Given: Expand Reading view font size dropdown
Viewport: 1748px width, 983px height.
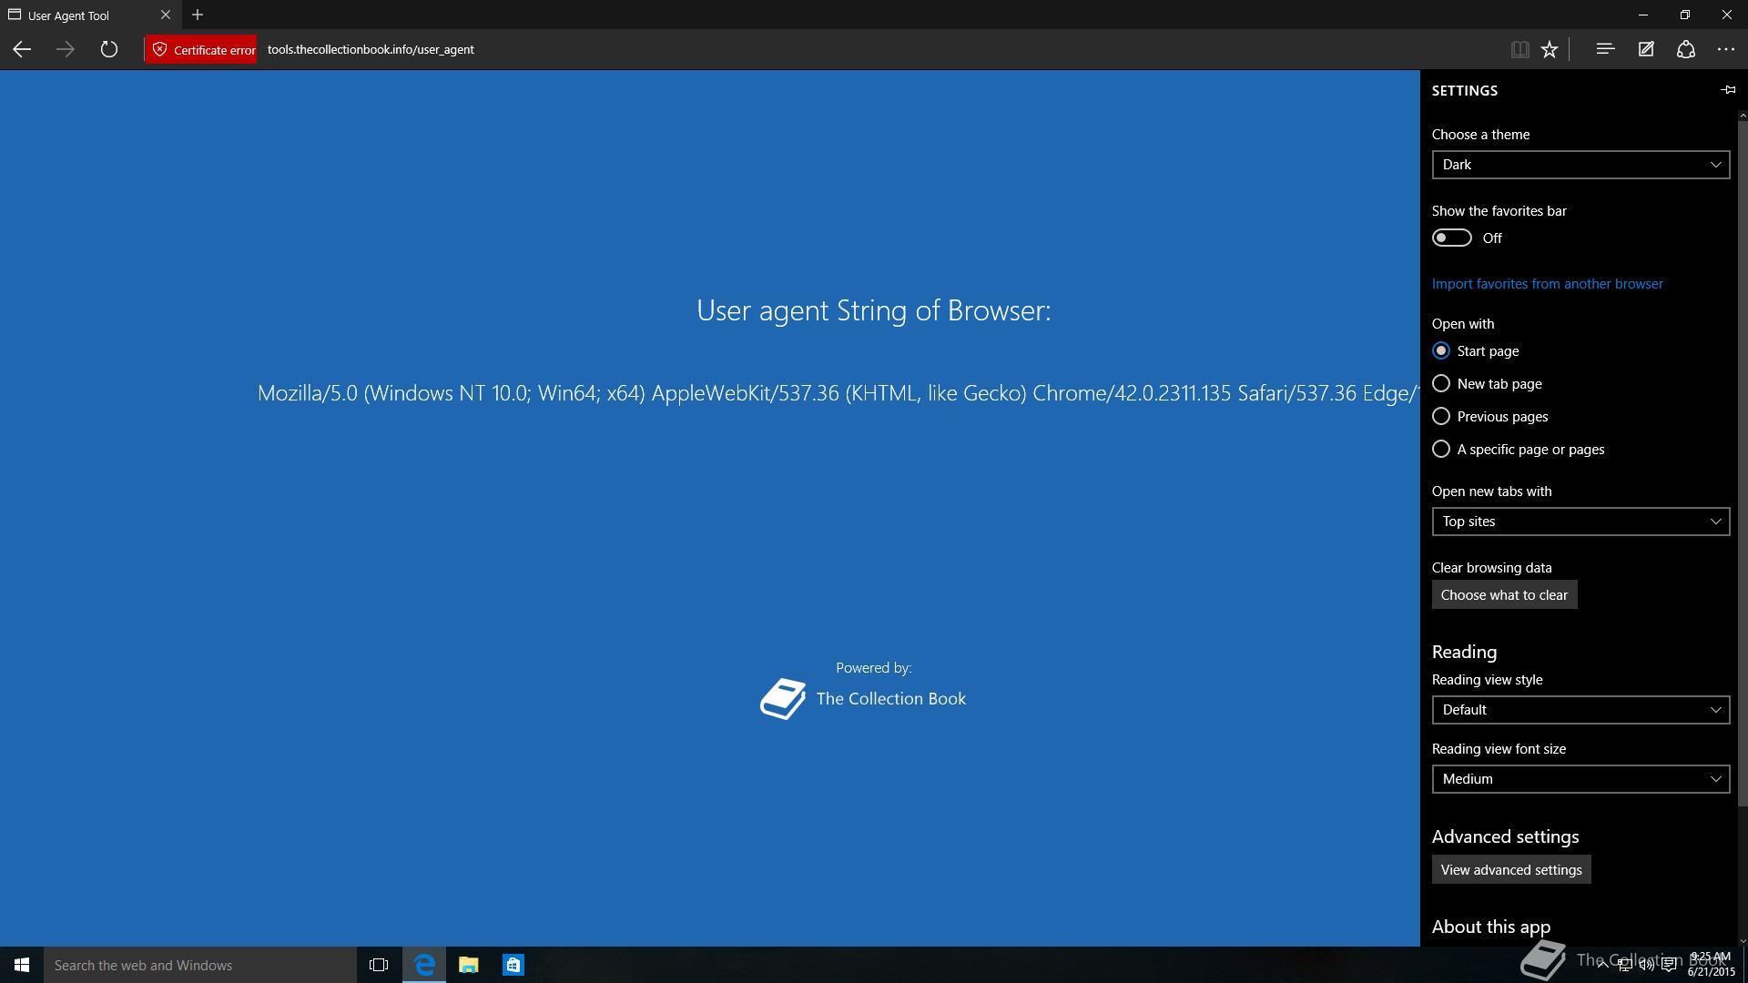Looking at the screenshot, I should (1580, 779).
